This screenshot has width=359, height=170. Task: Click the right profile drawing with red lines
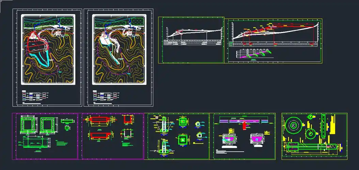[275, 34]
